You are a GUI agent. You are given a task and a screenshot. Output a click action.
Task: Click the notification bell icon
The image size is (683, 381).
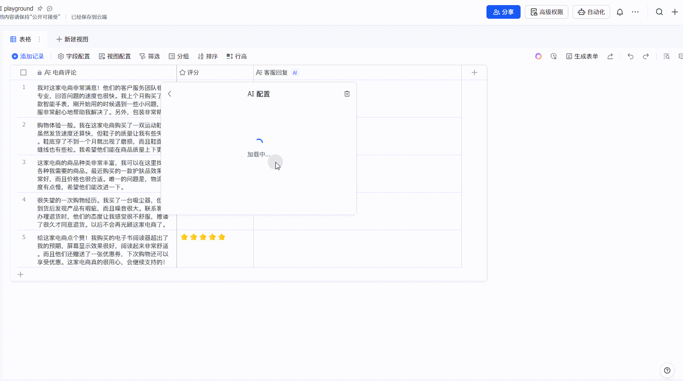pos(620,12)
